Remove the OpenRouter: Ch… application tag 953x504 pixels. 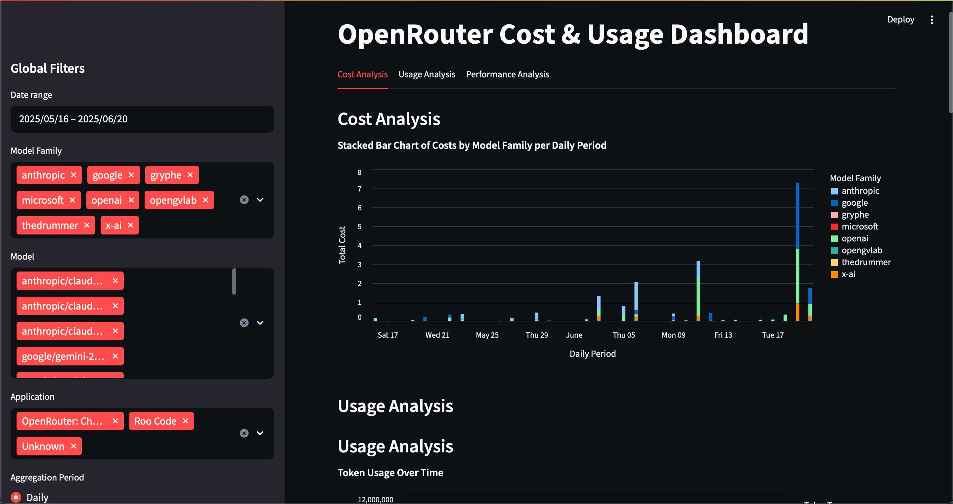(x=115, y=421)
